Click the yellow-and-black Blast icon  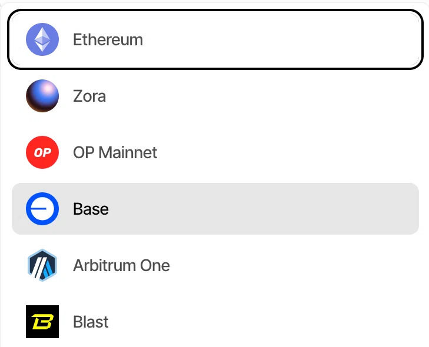click(42, 322)
